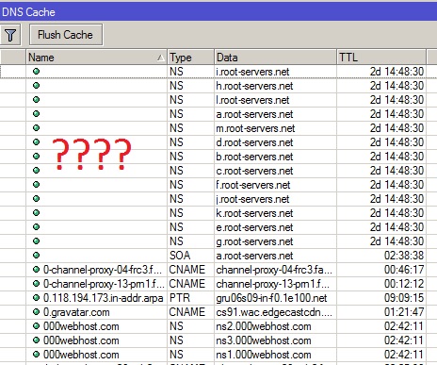This screenshot has height=365, width=437.
Task: Click status icon beside 0-channel-proxy-04-frc3 entry
Action: point(36,270)
